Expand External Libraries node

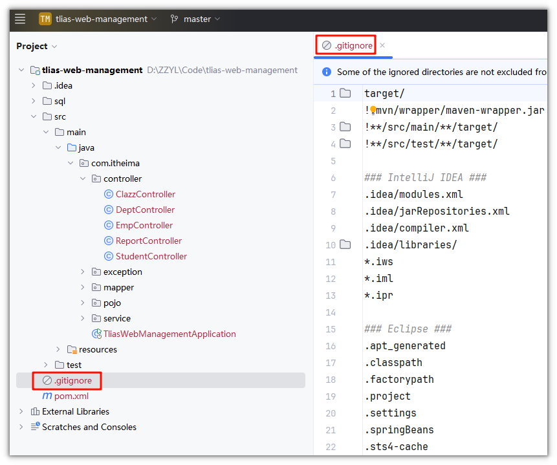21,411
